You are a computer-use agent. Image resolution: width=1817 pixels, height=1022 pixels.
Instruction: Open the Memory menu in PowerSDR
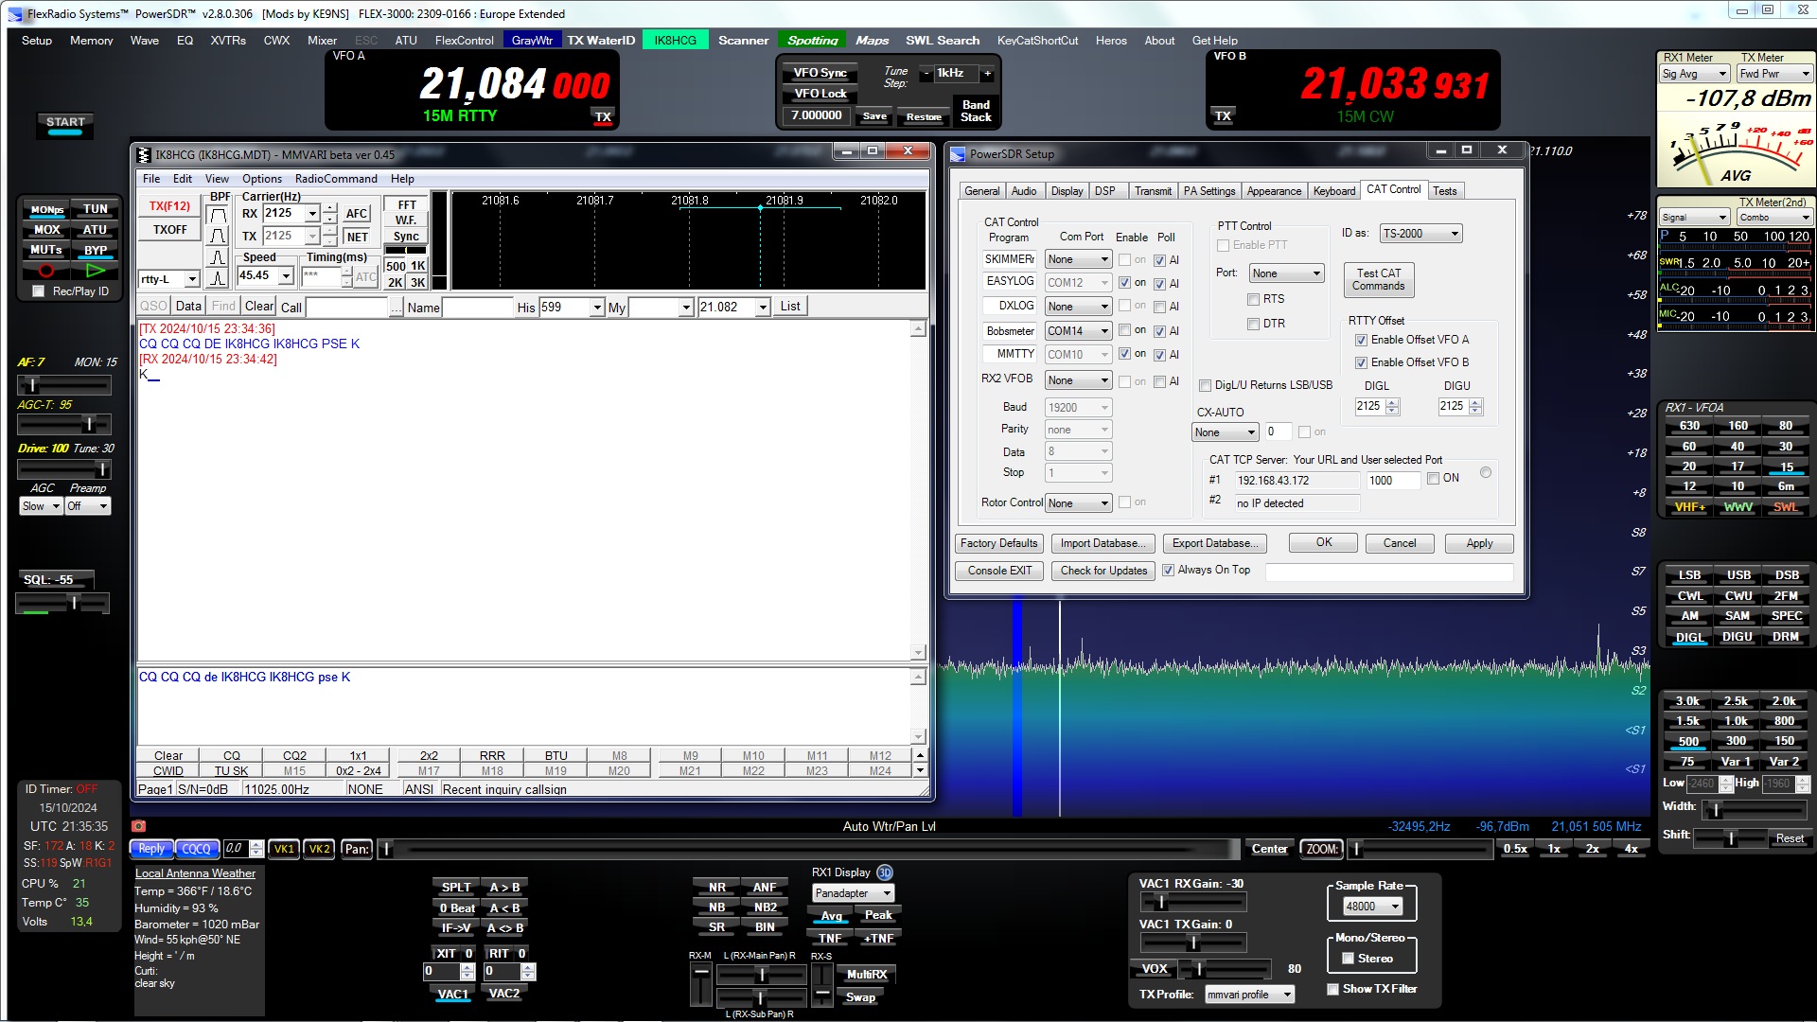91,41
